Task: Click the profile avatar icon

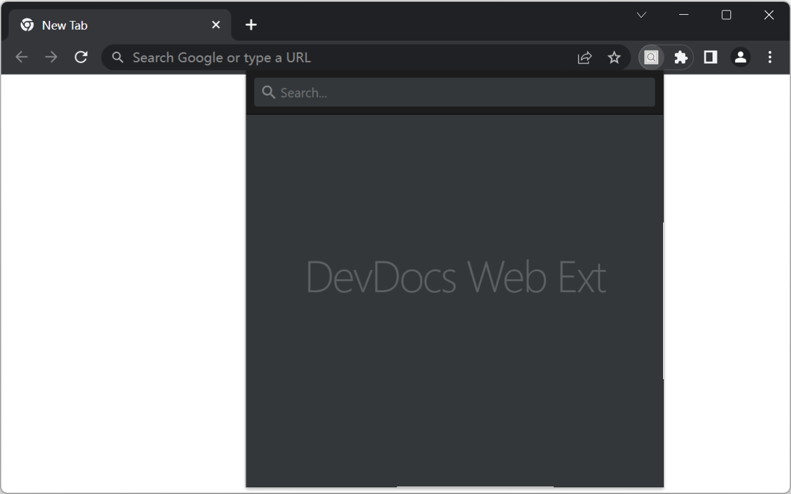Action: (740, 57)
